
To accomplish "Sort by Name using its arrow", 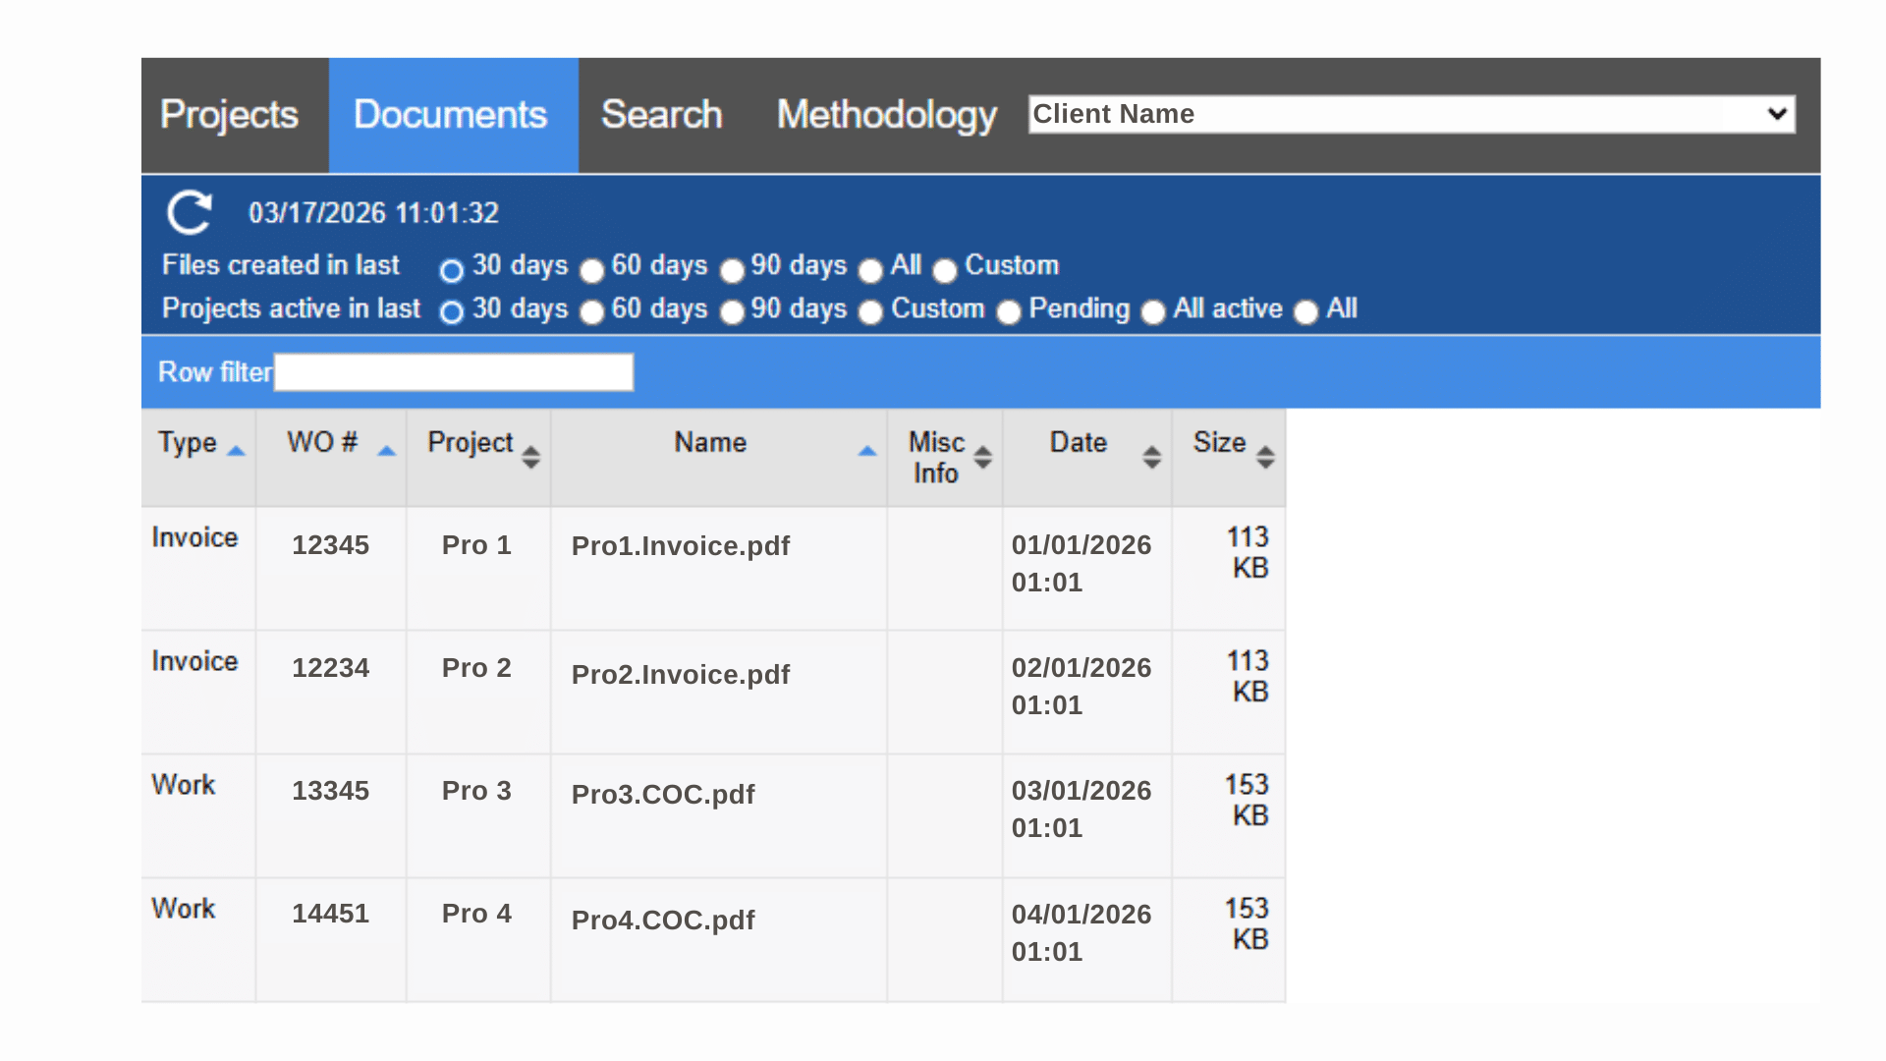I will coord(866,451).
